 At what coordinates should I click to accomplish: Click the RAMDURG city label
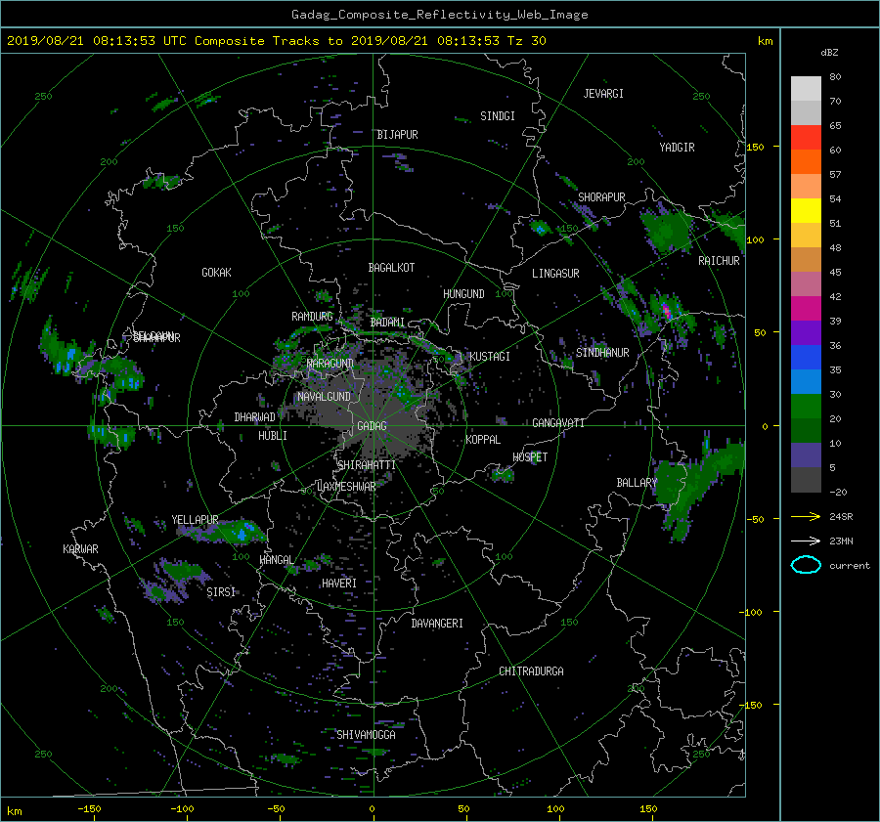click(312, 317)
